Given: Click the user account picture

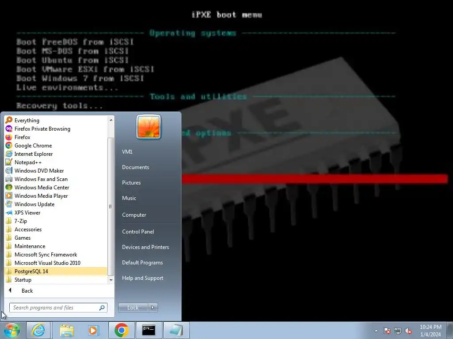Looking at the screenshot, I should pos(149,127).
